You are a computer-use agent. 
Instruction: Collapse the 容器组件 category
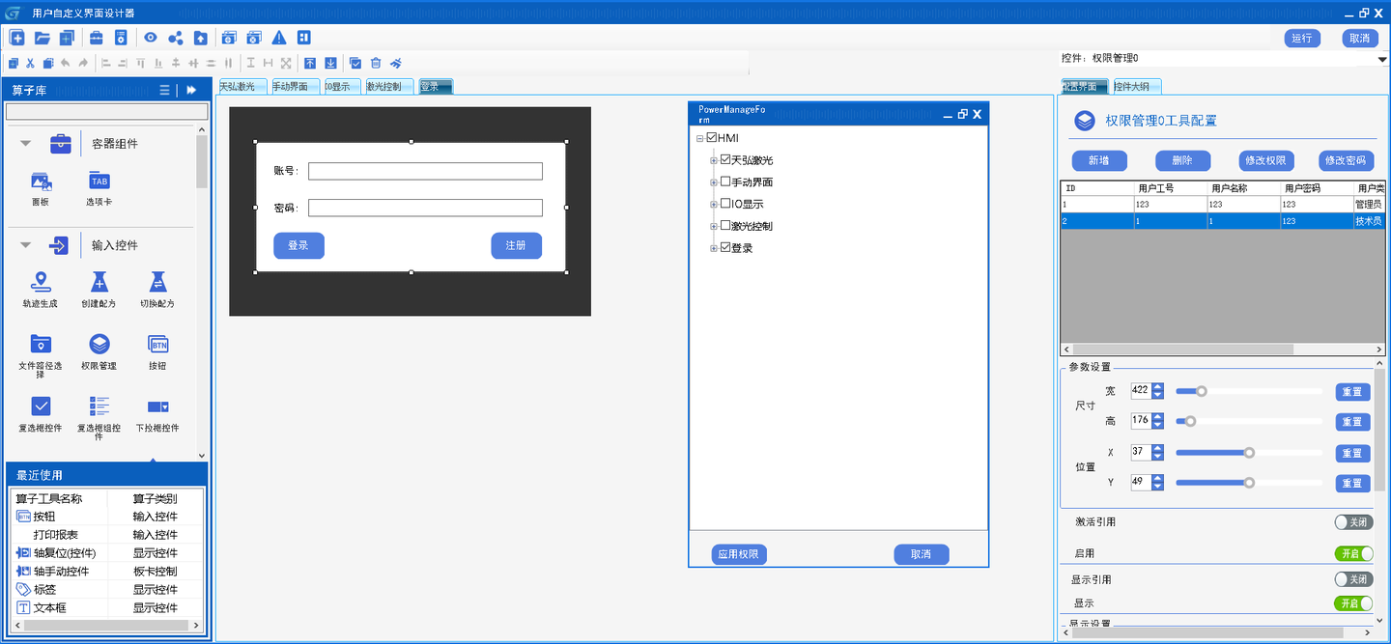coord(25,143)
